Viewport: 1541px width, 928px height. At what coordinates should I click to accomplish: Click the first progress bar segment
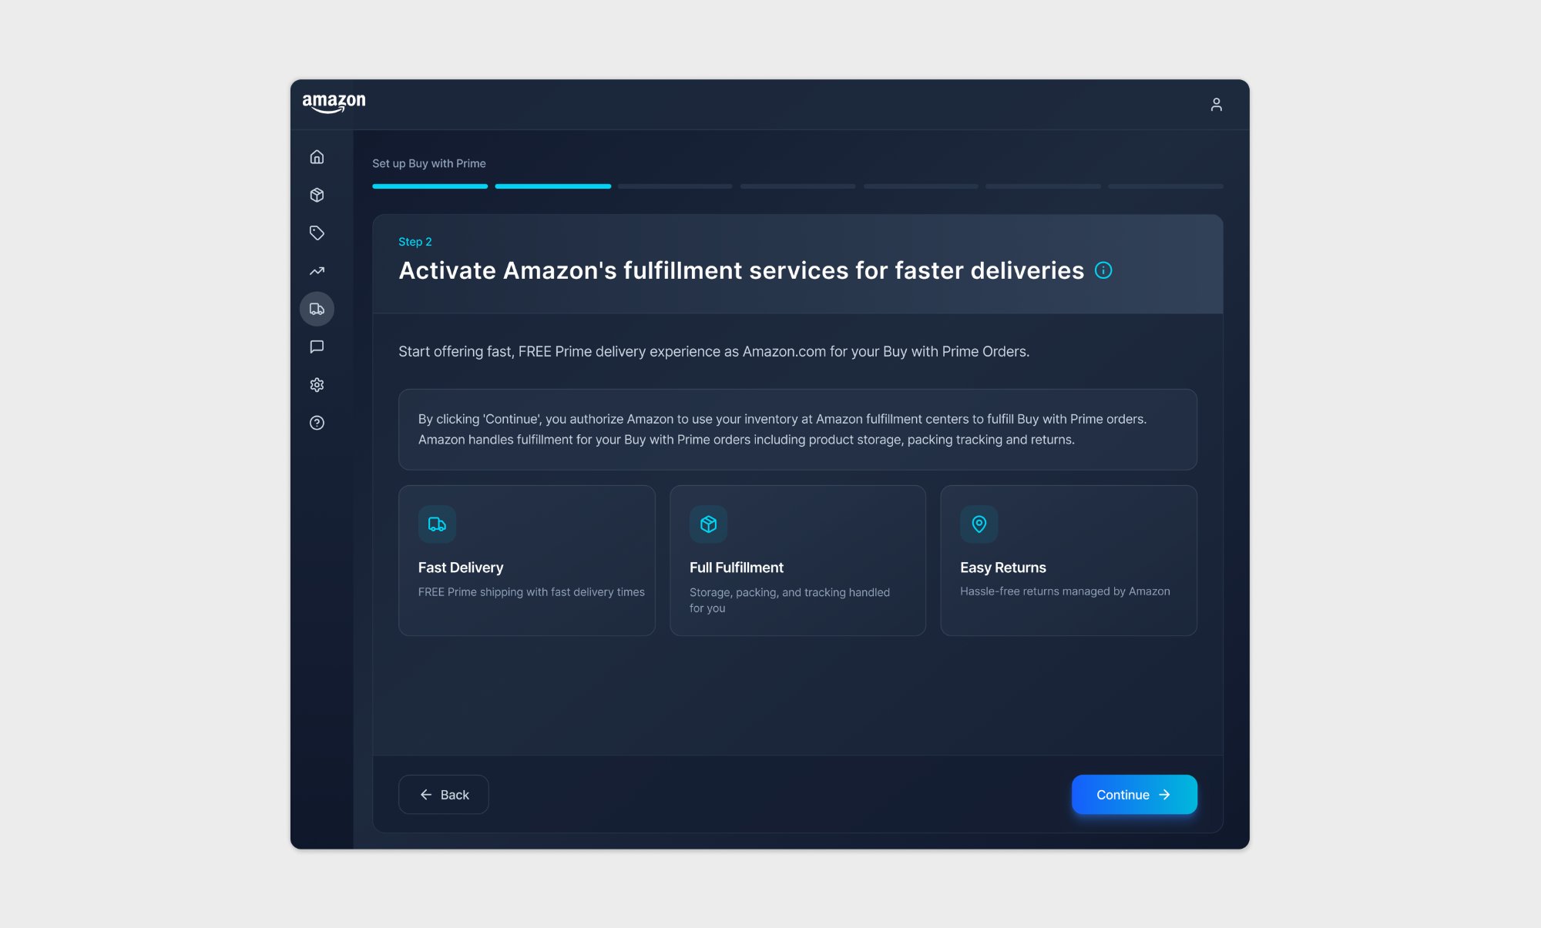[x=430, y=186]
